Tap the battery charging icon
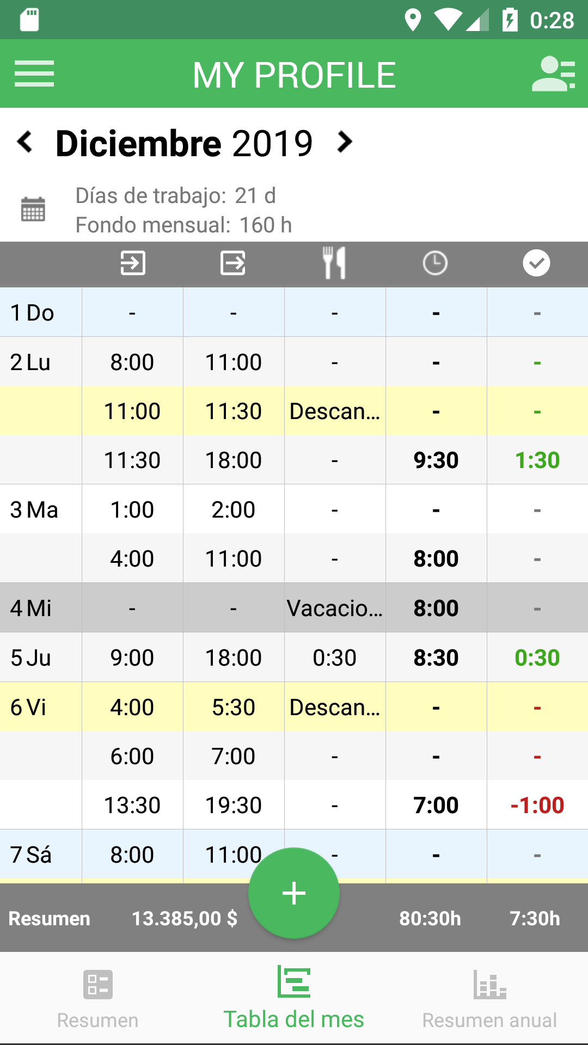 [x=510, y=20]
